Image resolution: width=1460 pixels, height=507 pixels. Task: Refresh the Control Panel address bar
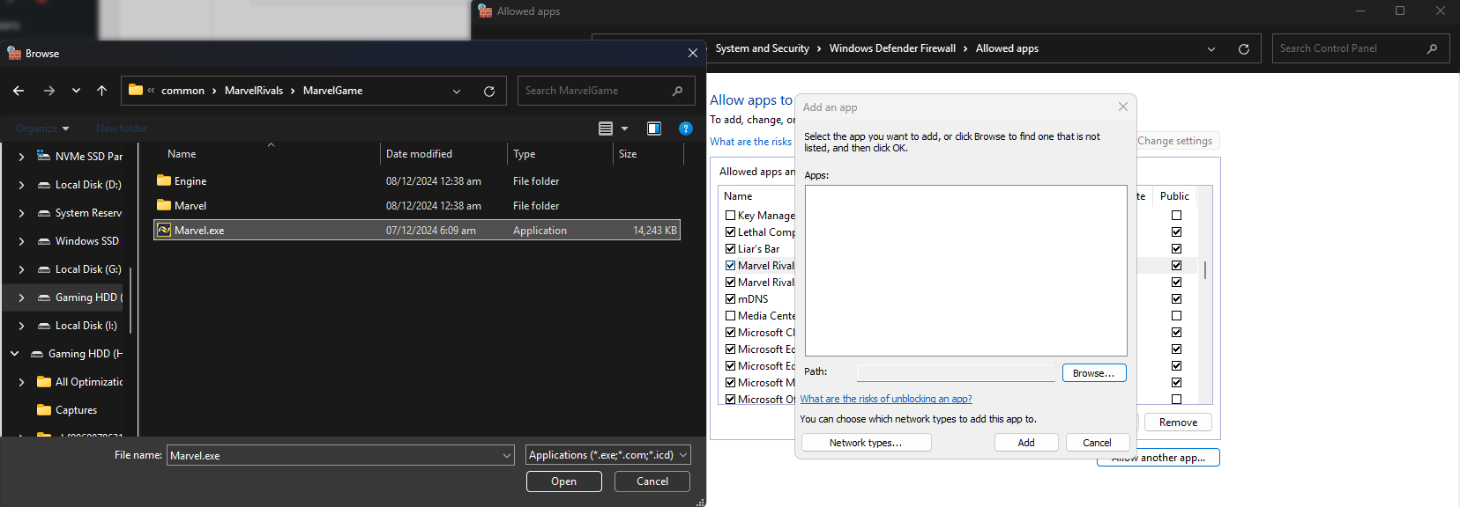[1243, 49]
